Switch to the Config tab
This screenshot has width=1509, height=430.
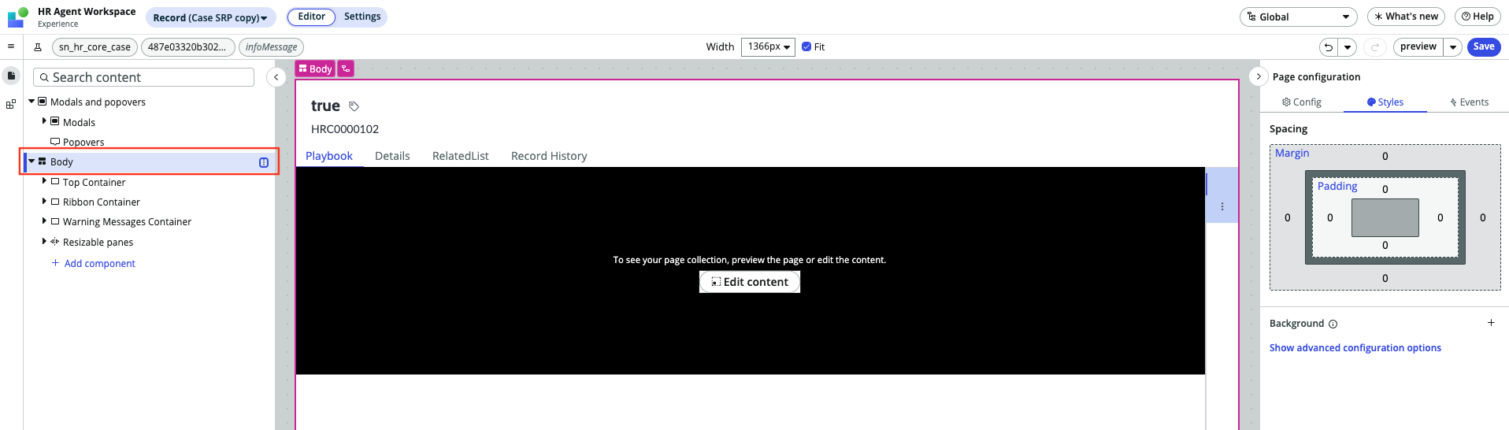tap(1302, 102)
